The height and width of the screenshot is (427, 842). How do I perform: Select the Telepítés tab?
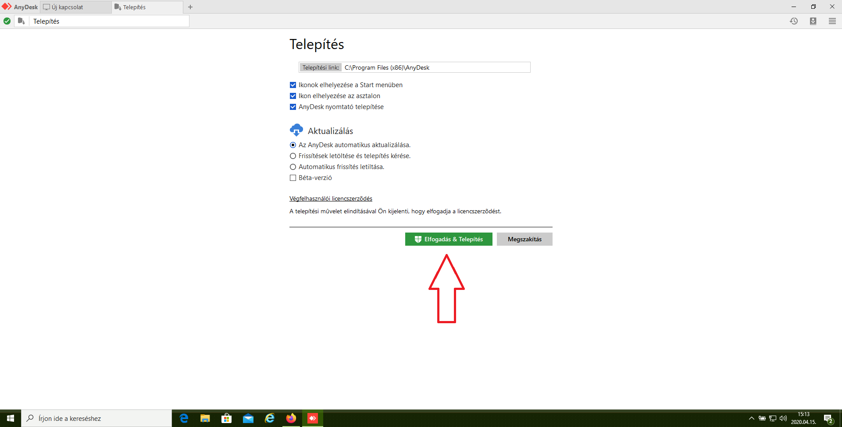pos(147,7)
